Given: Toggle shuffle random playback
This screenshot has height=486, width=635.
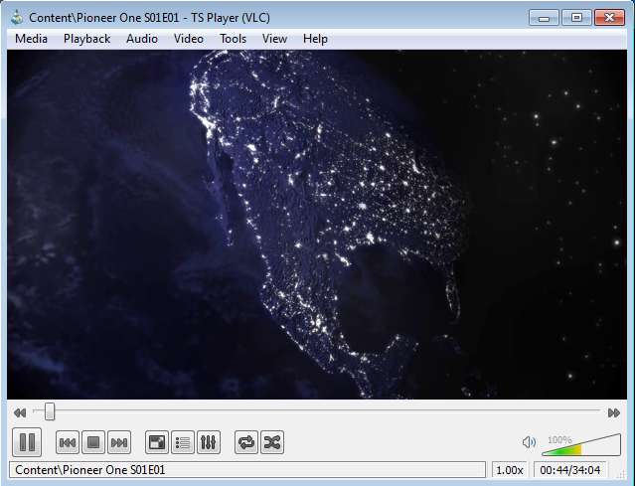Looking at the screenshot, I should 272,442.
